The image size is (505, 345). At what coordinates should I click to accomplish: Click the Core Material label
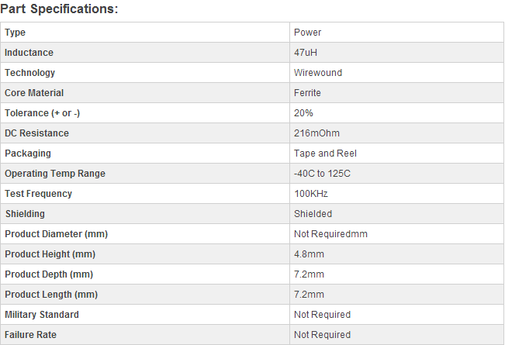pos(34,93)
